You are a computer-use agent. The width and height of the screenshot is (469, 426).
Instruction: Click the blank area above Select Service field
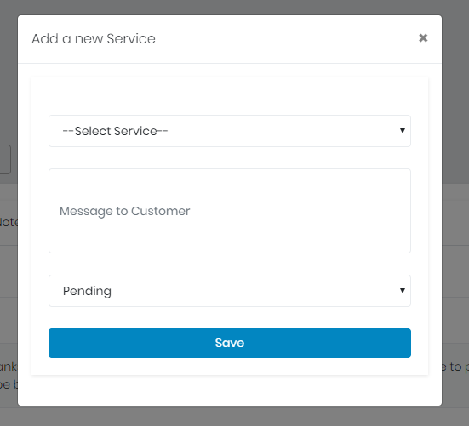[230, 96]
